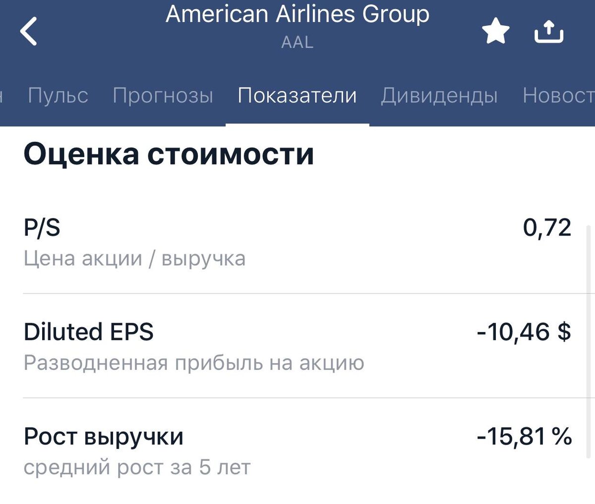The height and width of the screenshot is (504, 595).
Task: Tap the back arrow icon
Action: (x=29, y=31)
